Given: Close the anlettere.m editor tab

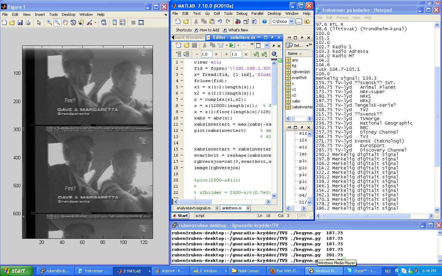Looking at the screenshot, I should click(248, 208).
